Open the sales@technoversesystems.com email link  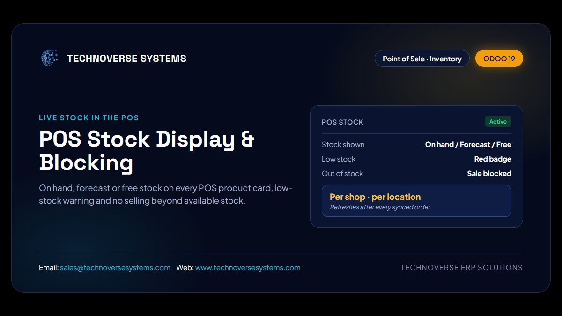pos(115,268)
